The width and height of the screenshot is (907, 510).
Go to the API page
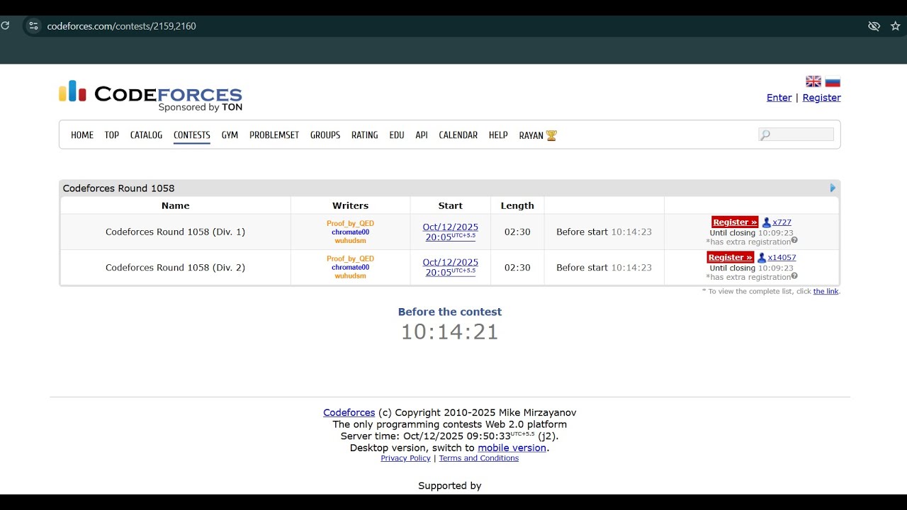pyautogui.click(x=422, y=135)
